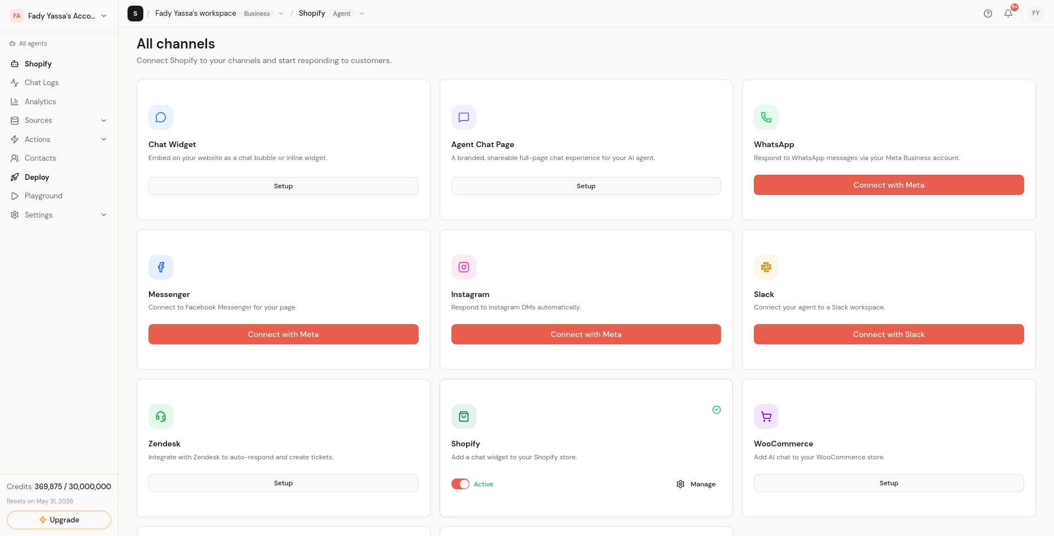Select Shopify agent in the sidebar
This screenshot has width=1054, height=536.
[x=59, y=64]
